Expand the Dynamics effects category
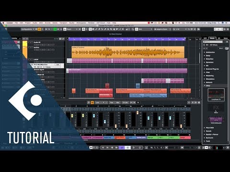 pyautogui.click(x=205, y=62)
